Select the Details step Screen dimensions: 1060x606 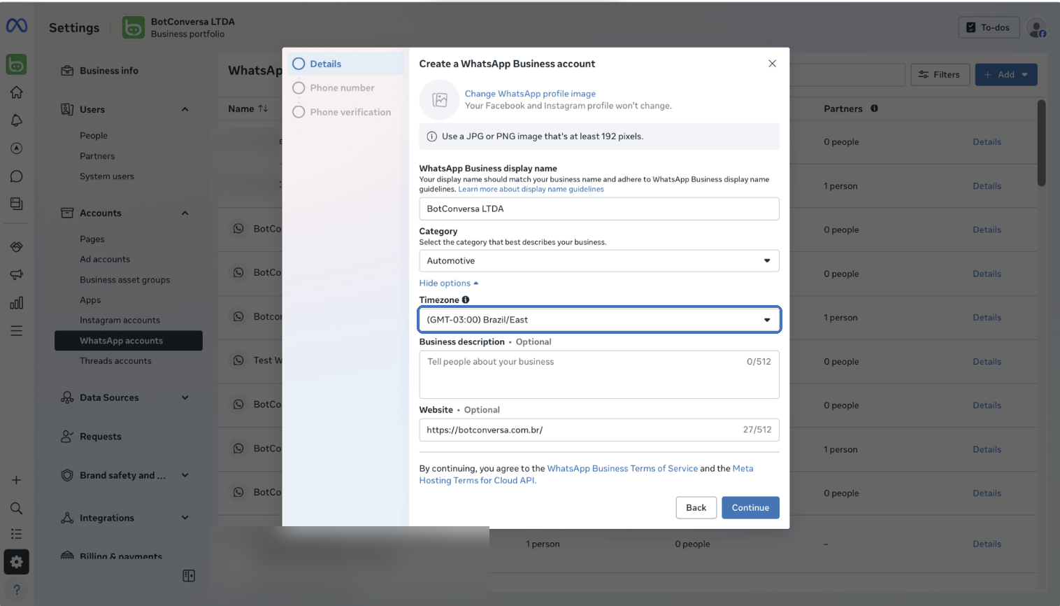pos(345,64)
